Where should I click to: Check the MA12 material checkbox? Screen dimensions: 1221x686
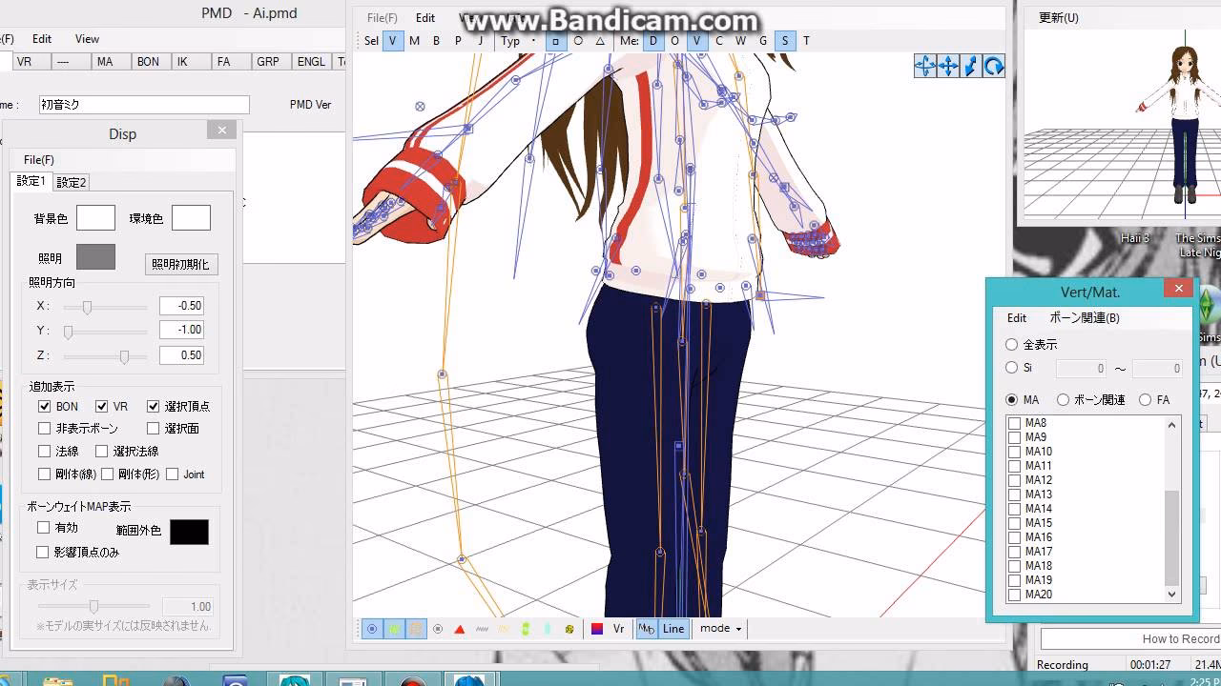pos(1015,480)
